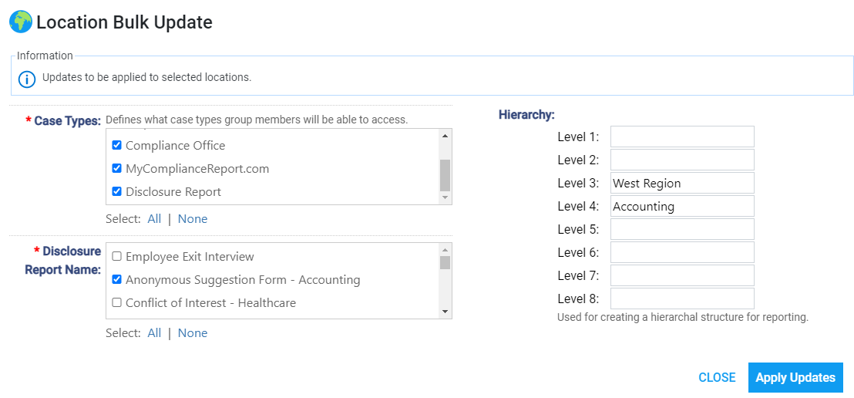Click the Case Types list scroll down arrow
Viewport: 854px width, 398px height.
coord(445,197)
